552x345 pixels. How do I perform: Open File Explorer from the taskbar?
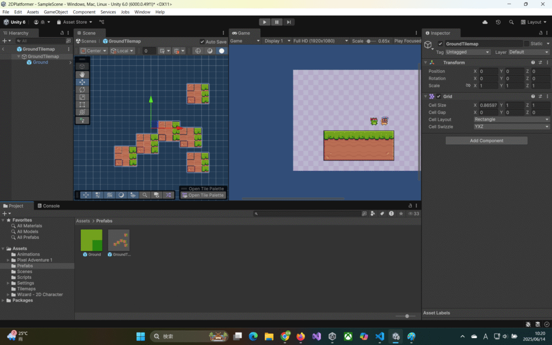tap(269, 336)
